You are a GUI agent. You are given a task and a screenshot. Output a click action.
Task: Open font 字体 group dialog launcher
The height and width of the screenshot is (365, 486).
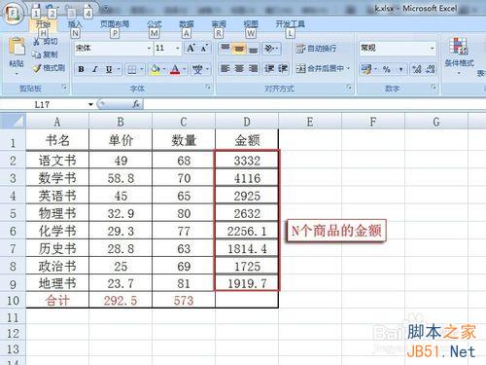point(208,88)
